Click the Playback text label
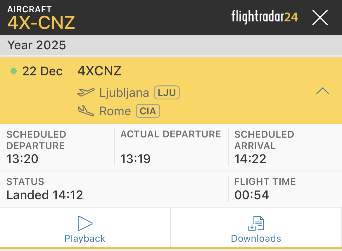 click(x=85, y=238)
